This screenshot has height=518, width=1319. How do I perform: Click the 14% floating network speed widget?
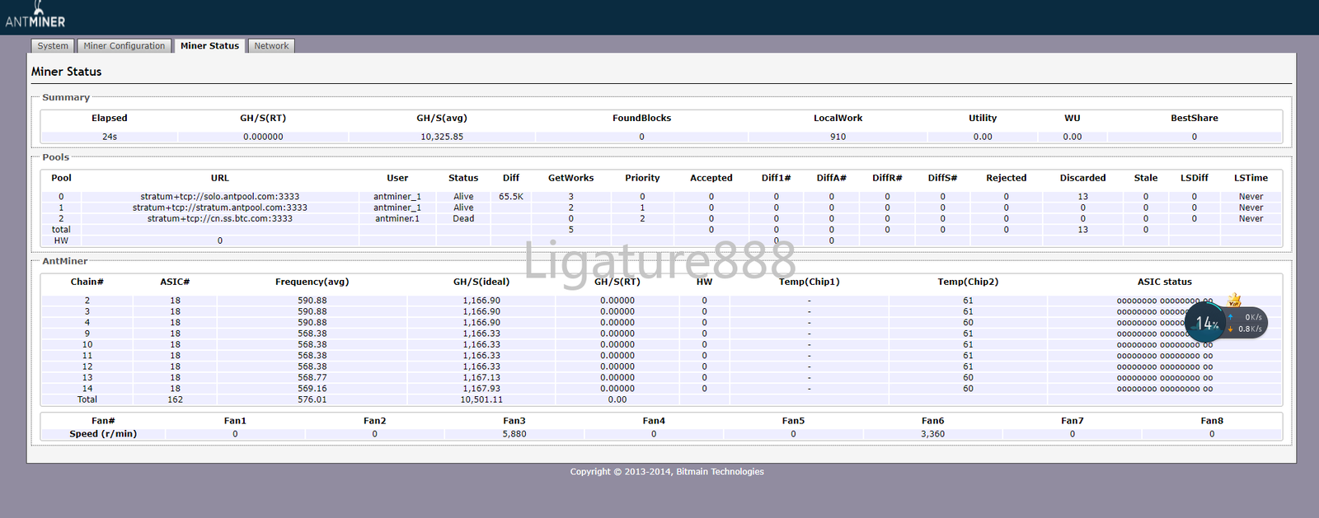[1226, 323]
